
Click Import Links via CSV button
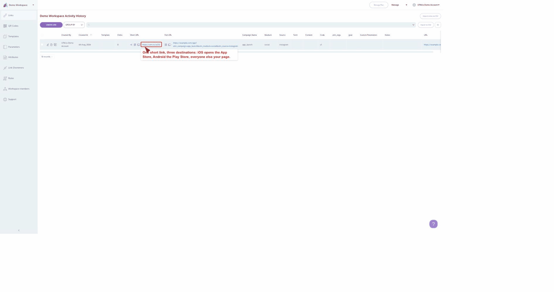click(430, 16)
